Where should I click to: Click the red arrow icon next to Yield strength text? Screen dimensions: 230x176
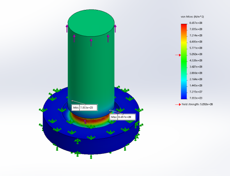178,104
